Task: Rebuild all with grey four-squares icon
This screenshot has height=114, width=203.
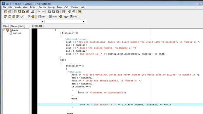Action: tap(18, 16)
